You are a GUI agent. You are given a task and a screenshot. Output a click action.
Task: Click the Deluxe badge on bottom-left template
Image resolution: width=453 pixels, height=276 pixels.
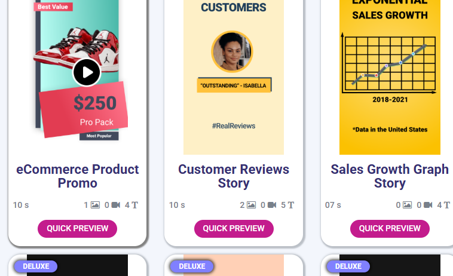point(36,266)
